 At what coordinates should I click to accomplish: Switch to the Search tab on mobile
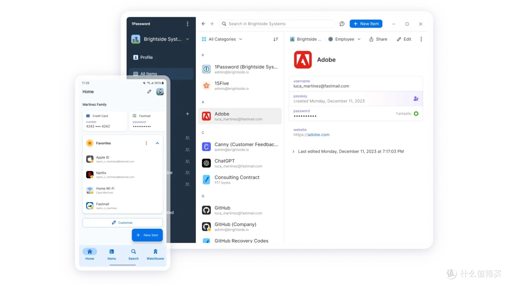coord(133,254)
